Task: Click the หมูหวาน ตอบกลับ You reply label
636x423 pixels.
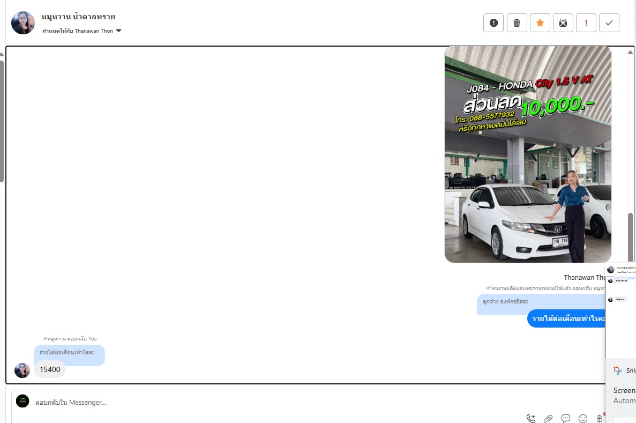Action: pyautogui.click(x=70, y=339)
